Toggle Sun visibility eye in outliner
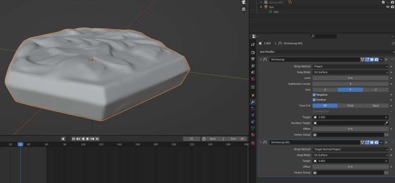This screenshot has height=183, width=395. pos(388,7)
